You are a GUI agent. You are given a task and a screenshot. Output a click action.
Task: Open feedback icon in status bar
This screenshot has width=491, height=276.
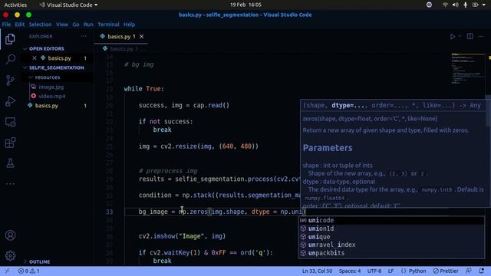tap(469, 271)
